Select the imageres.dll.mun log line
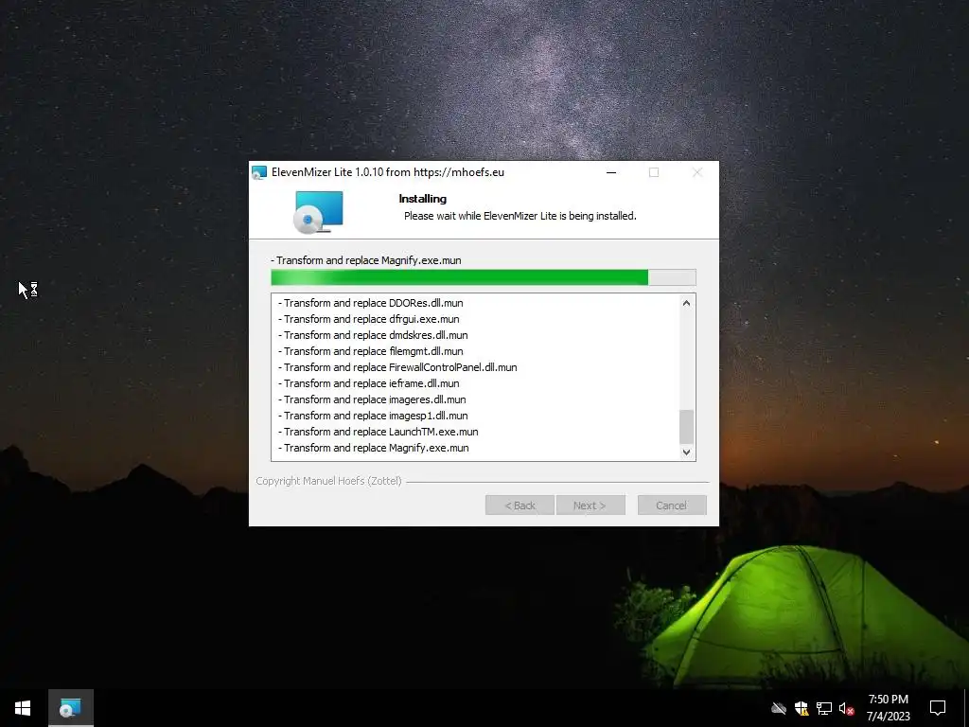This screenshot has width=969, height=727. (x=372, y=399)
